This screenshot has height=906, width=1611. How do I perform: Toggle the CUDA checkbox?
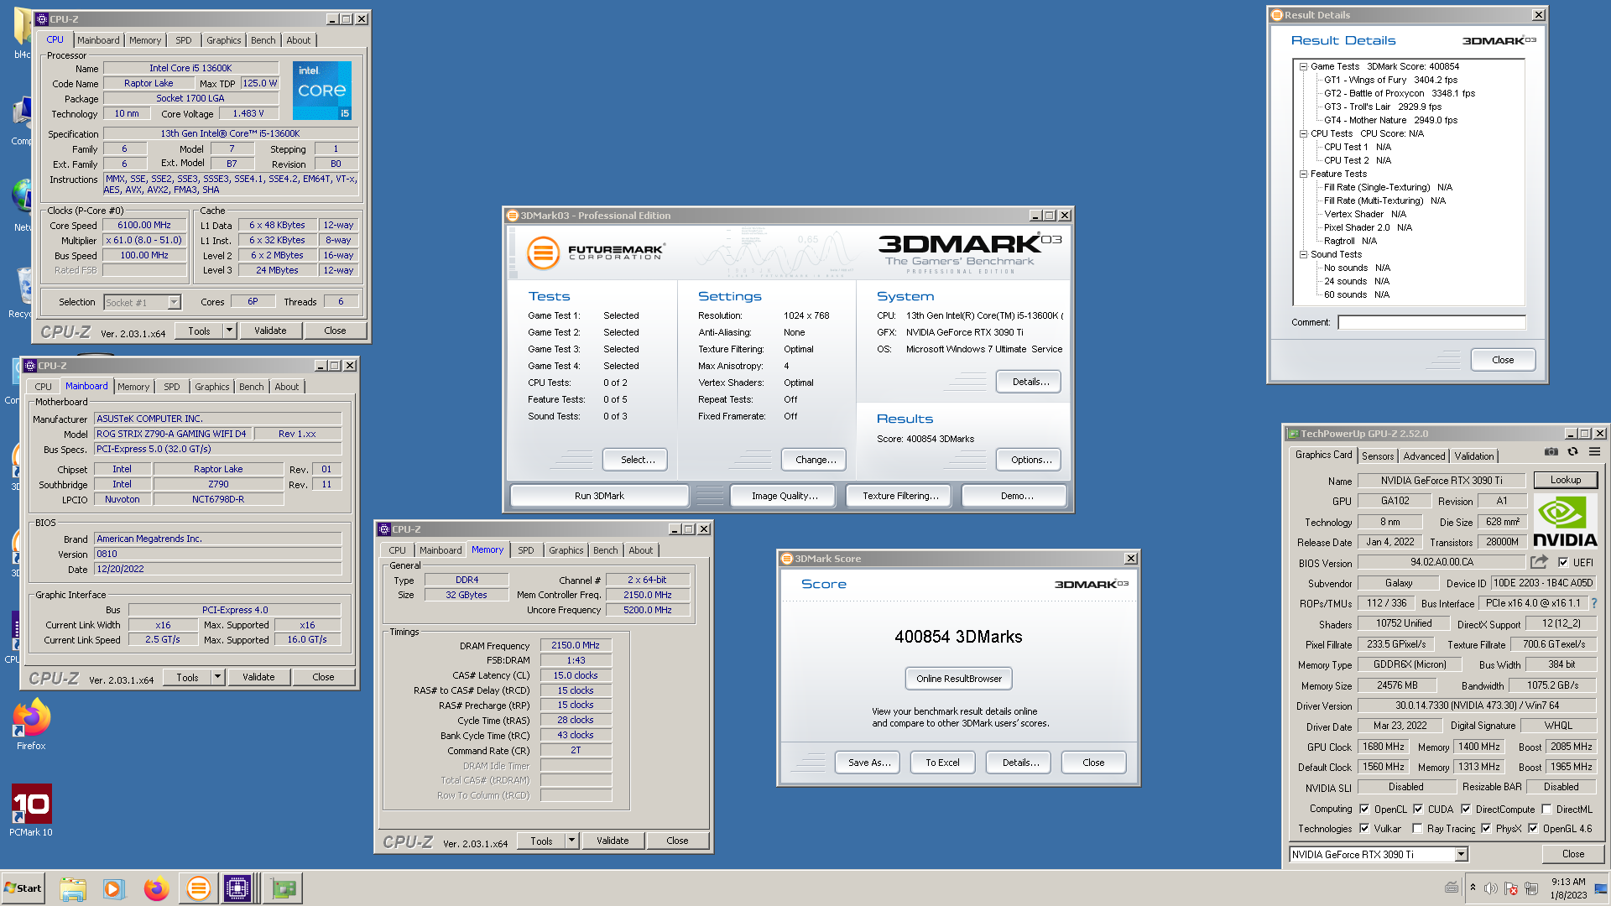coord(1418,809)
